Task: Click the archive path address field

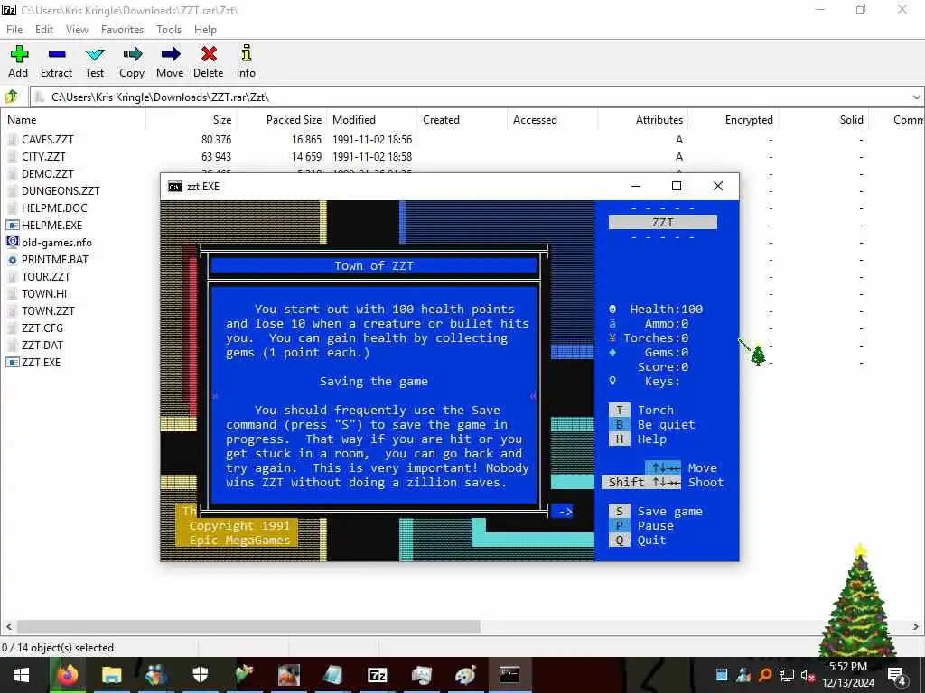Action: tap(472, 97)
